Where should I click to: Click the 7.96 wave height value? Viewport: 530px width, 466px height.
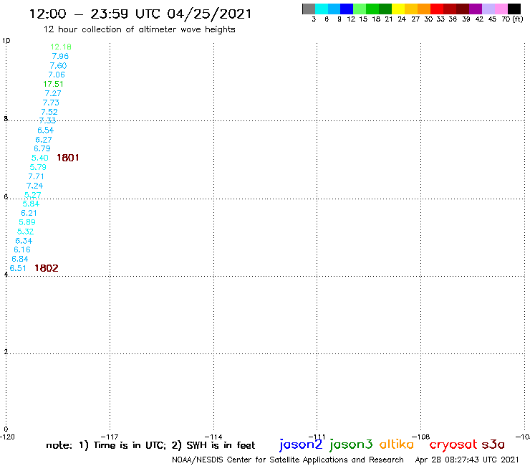[60, 56]
